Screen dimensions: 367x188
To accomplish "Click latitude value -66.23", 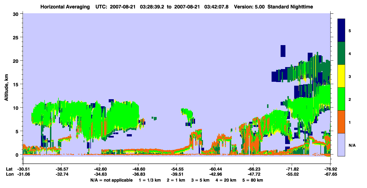I will pyautogui.click(x=254, y=169).
